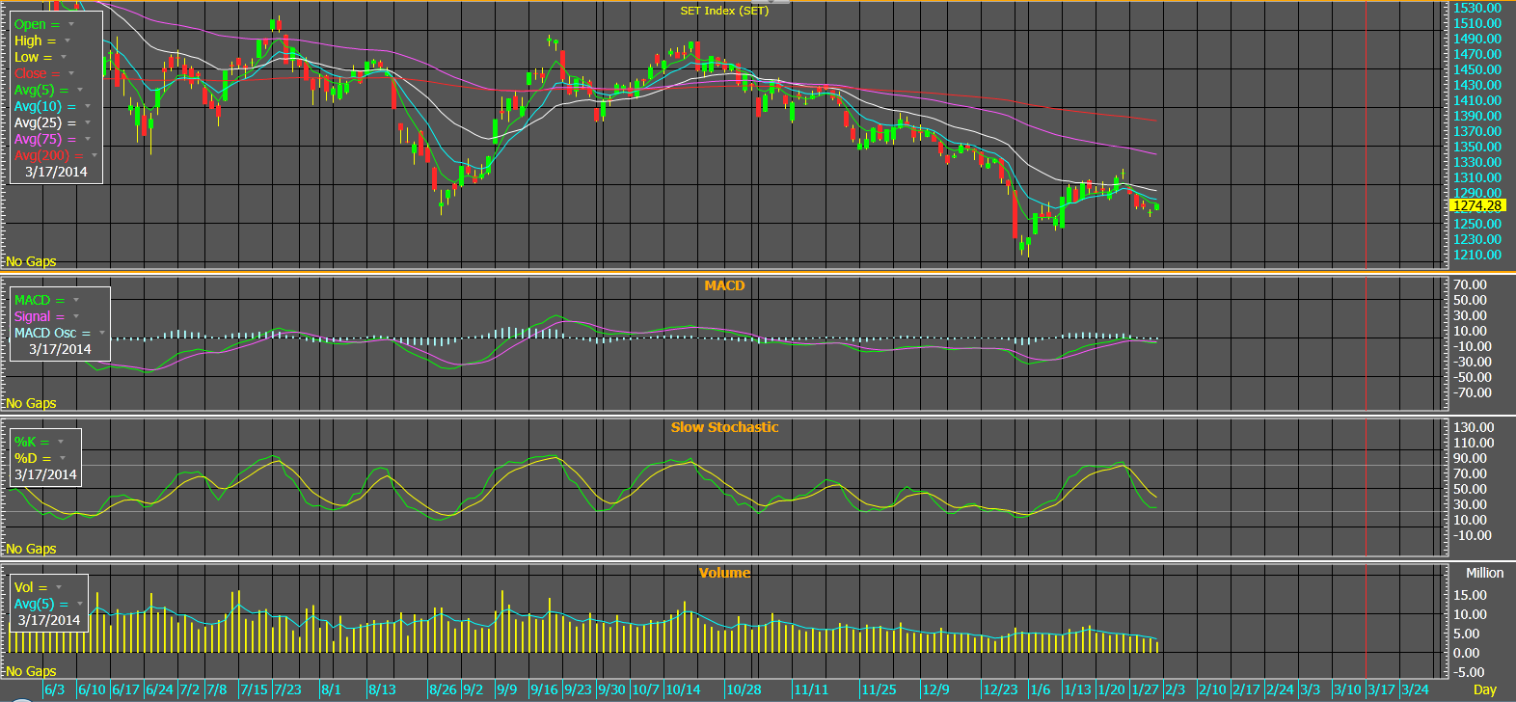
Task: Expand the Avg(200) dropdown arrow
Action: point(95,155)
